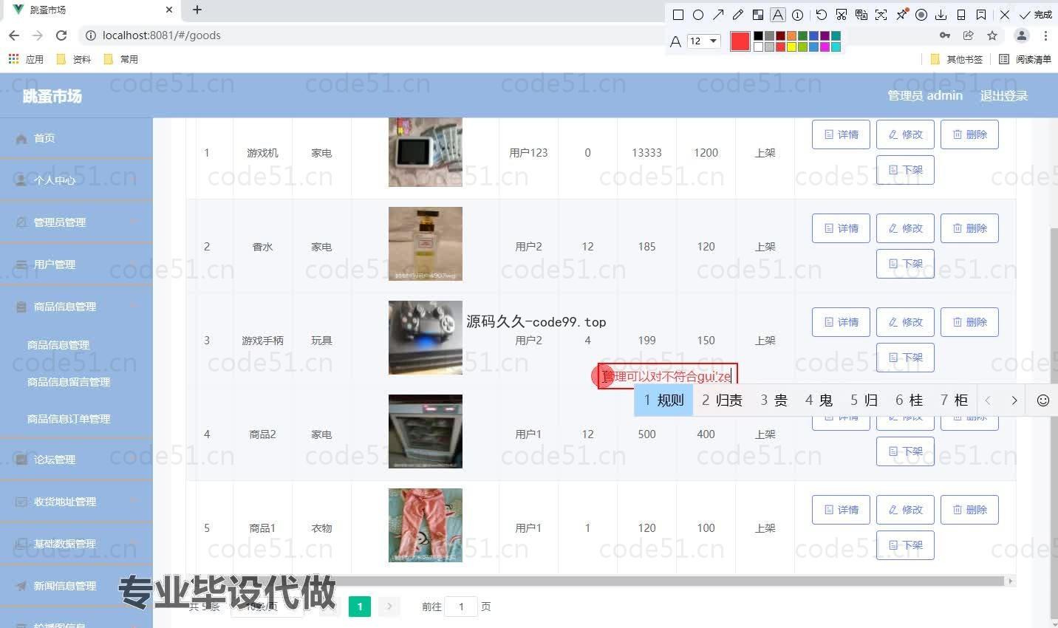Click 详情 for 游戏机 row
Screen dimensions: 1058x628
click(841, 134)
